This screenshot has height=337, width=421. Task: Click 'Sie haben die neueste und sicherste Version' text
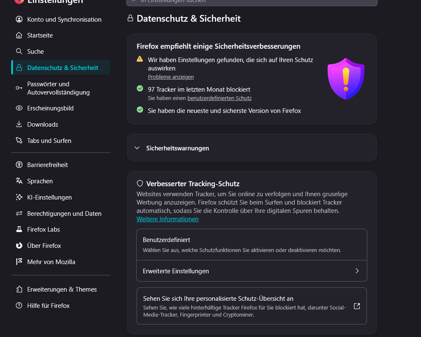coord(224,111)
